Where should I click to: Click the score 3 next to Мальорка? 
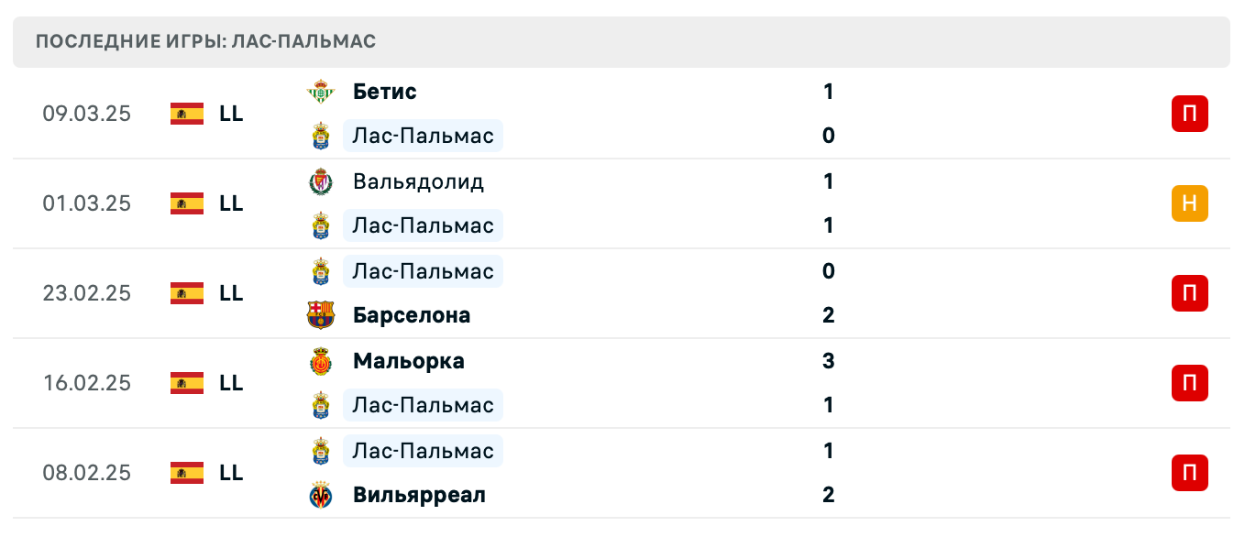pos(828,361)
